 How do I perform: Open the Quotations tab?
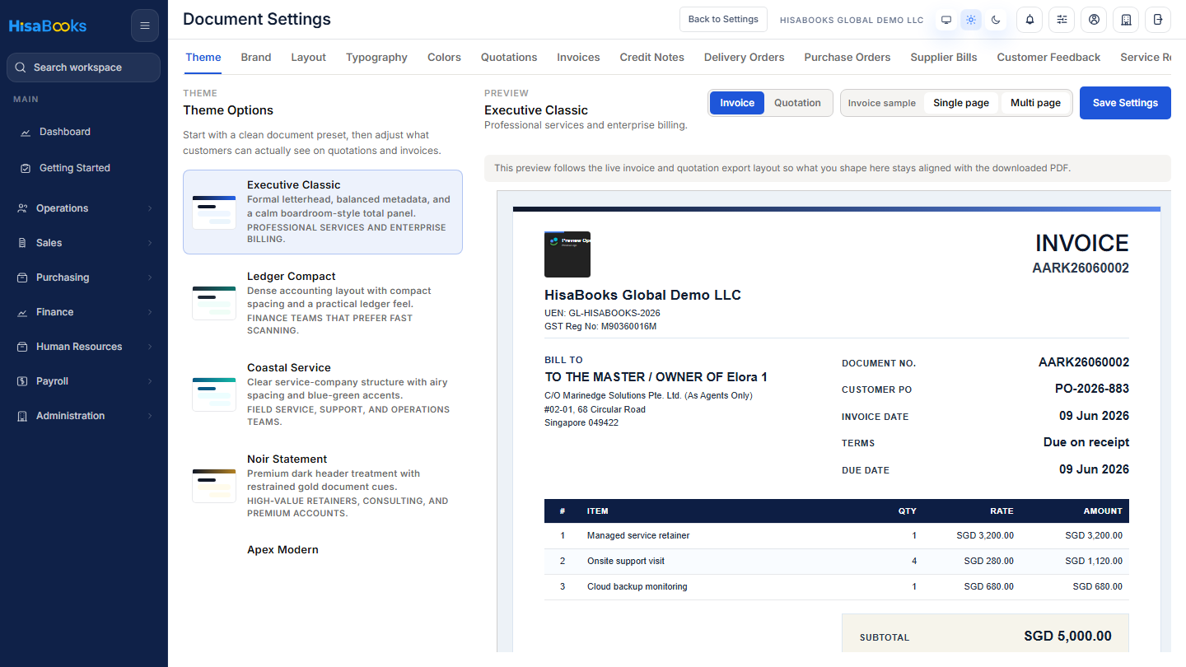[509, 57]
